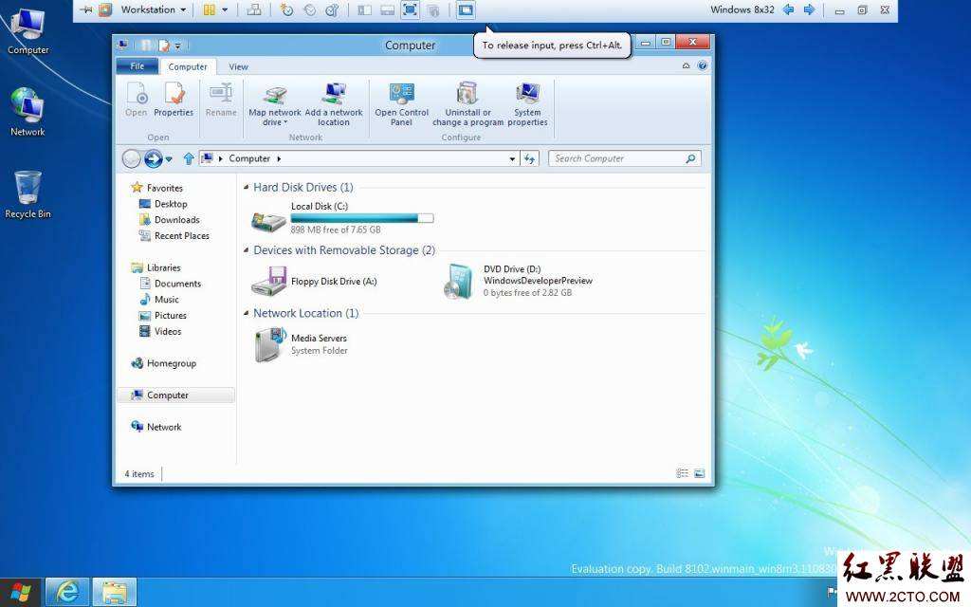Select Documents library
Screen dimensions: 971x607
tap(171, 284)
